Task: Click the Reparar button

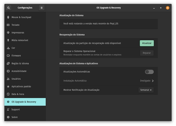Action: click(147, 53)
